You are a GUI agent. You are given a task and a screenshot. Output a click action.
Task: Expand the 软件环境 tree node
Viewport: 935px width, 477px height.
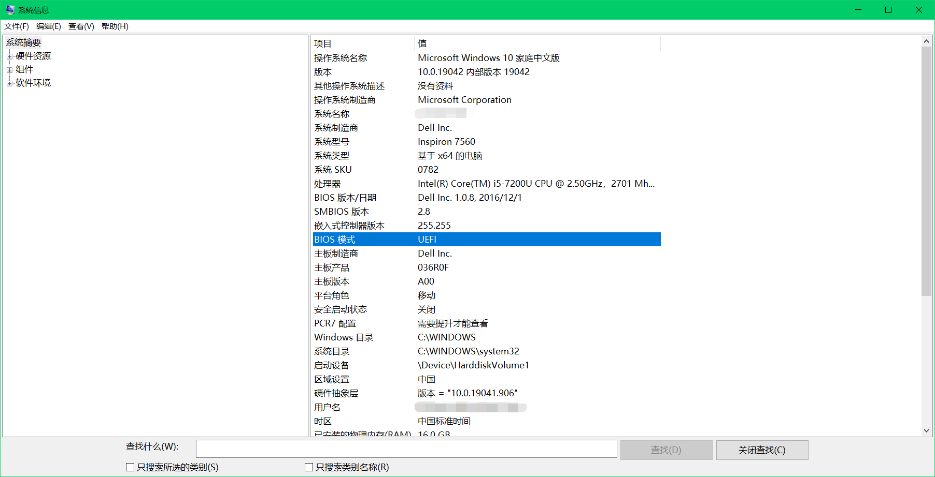[x=9, y=82]
